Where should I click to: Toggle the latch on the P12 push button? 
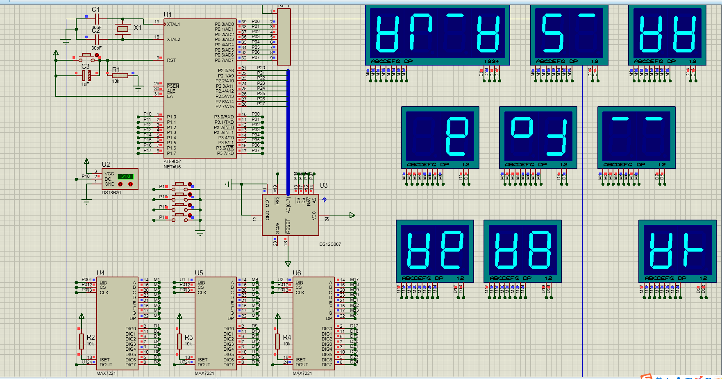[190, 205]
